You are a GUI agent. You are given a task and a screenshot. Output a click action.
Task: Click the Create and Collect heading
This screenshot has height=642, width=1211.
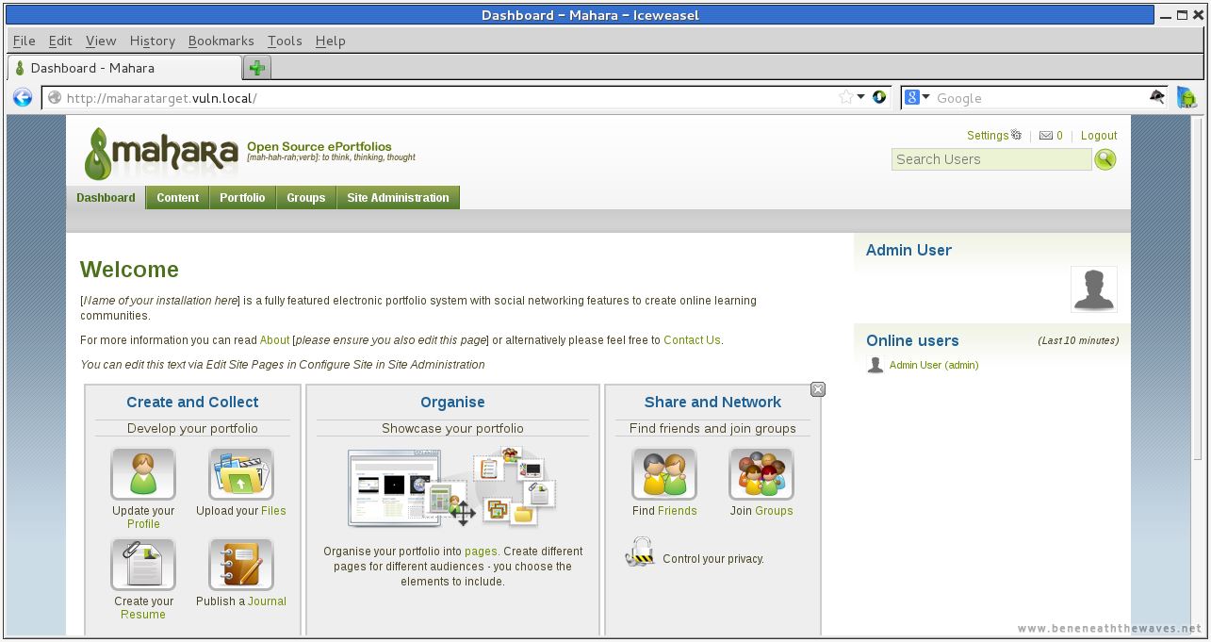192,402
